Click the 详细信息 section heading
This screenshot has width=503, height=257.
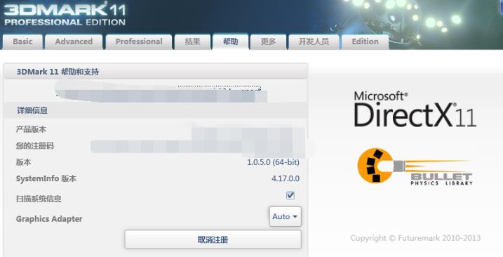pyautogui.click(x=32, y=110)
